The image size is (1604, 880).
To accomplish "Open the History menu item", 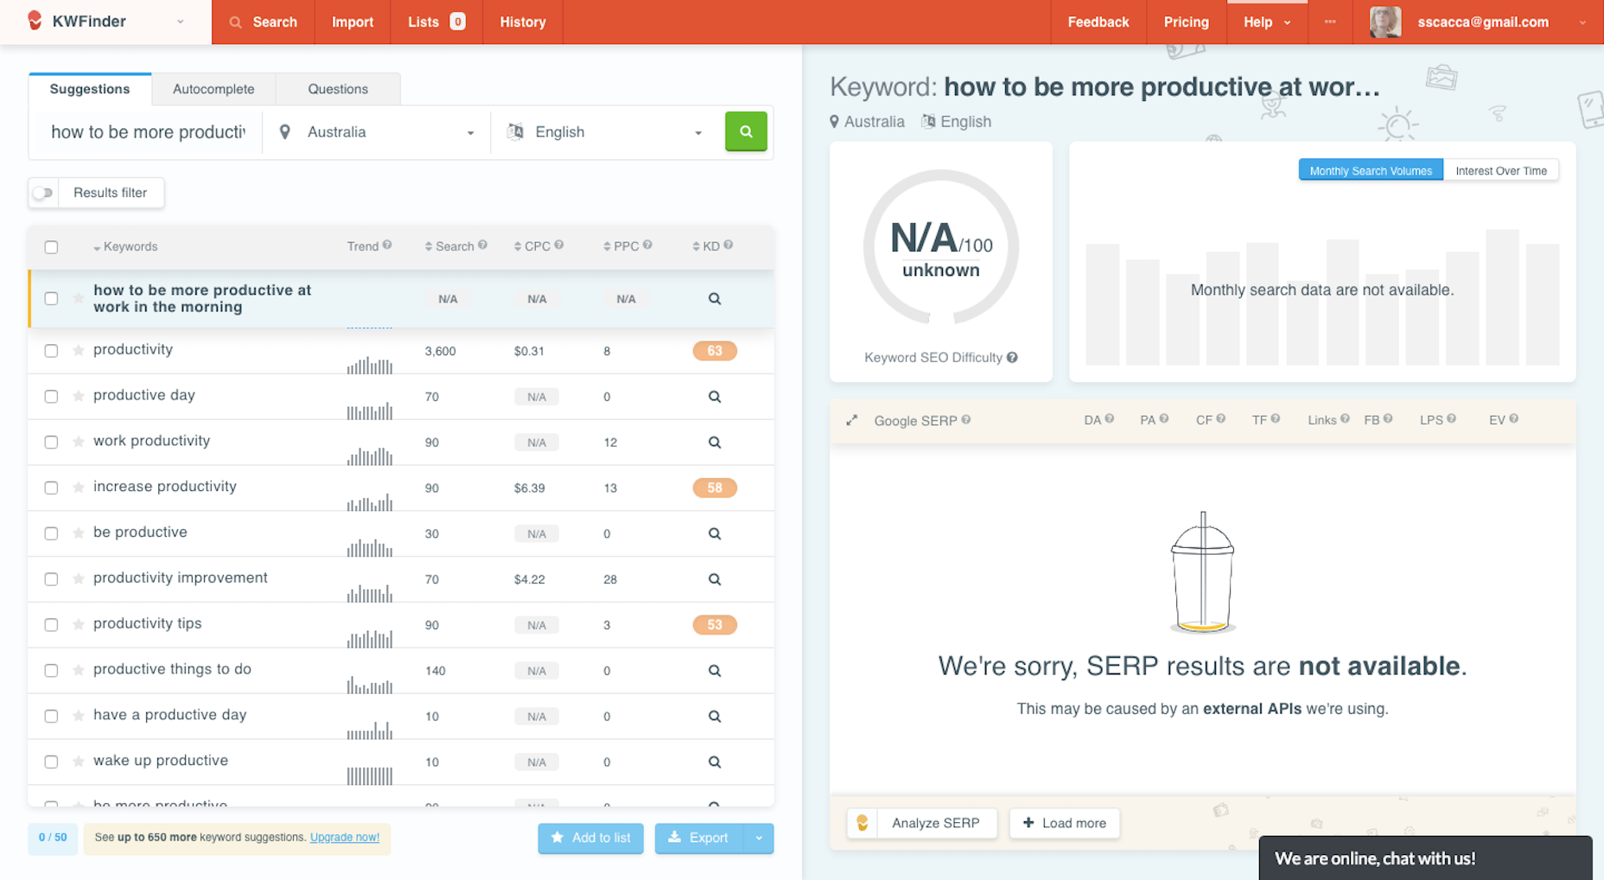I will pos(522,22).
